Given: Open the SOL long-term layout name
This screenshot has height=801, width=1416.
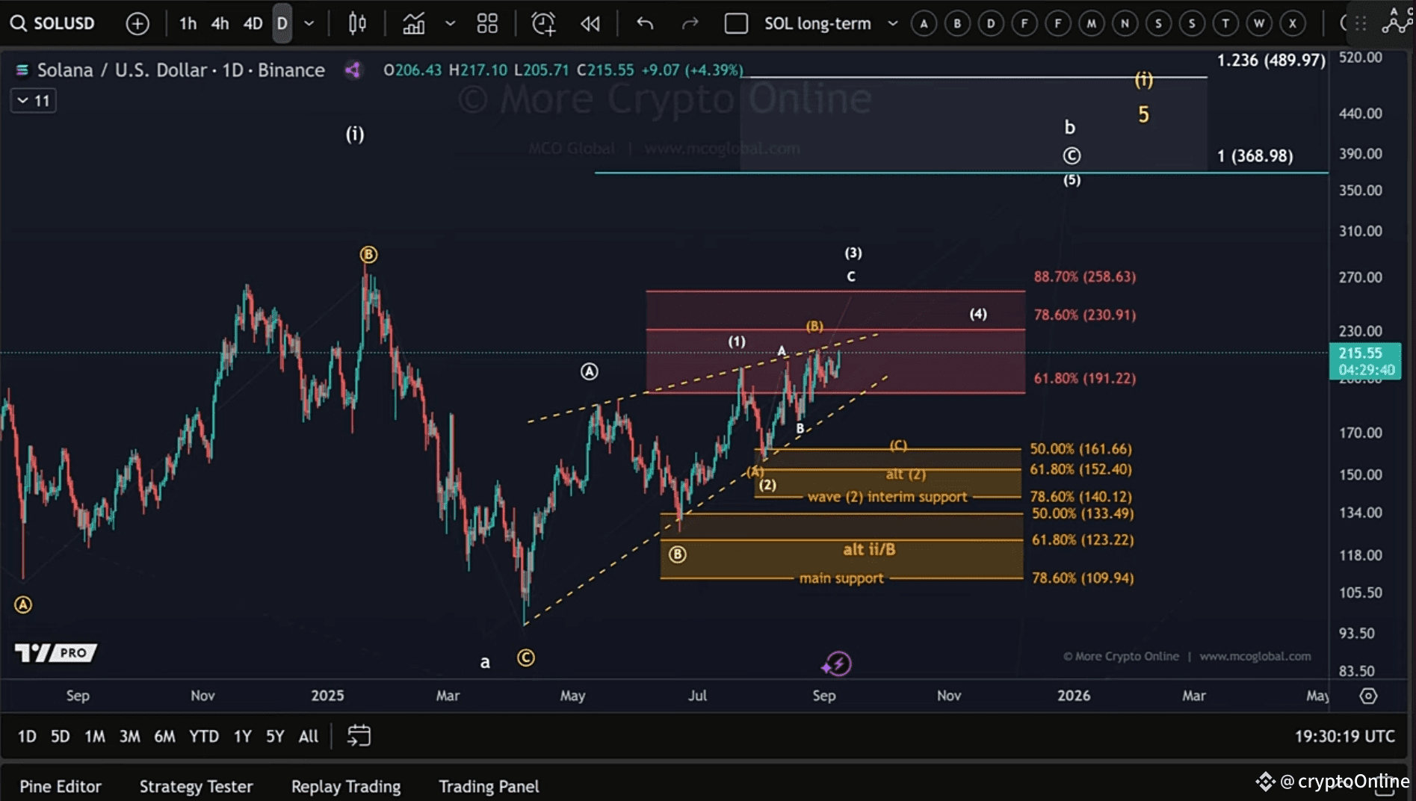Looking at the screenshot, I should point(817,24).
